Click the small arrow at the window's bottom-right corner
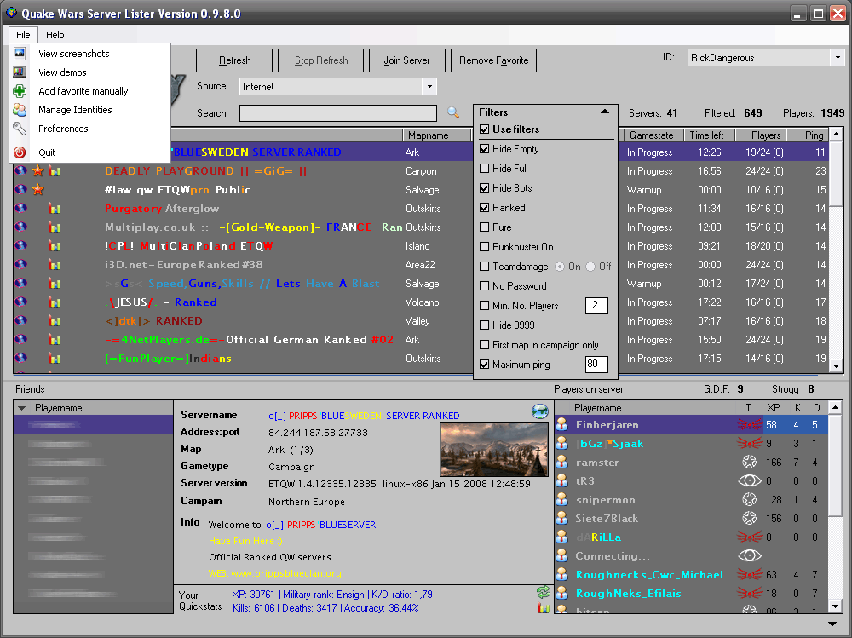852x638 pixels. (x=832, y=624)
